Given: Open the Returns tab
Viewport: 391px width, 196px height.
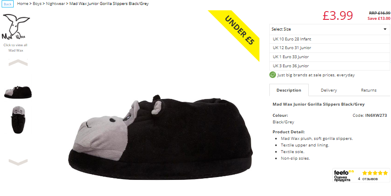Looking at the screenshot, I should (x=369, y=90).
